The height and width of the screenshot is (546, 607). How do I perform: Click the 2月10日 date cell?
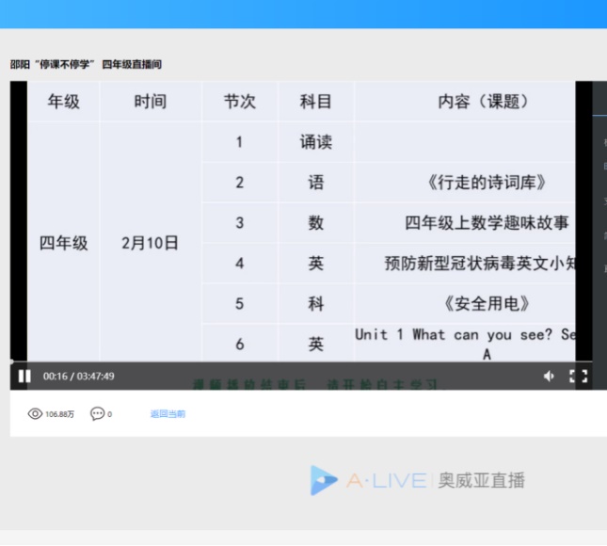pyautogui.click(x=150, y=243)
